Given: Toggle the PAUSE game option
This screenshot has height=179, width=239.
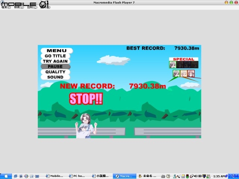Looking at the screenshot, I should click(55, 66).
